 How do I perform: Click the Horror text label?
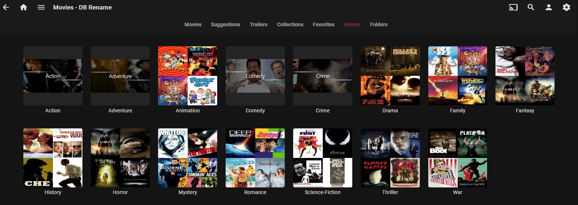click(120, 192)
